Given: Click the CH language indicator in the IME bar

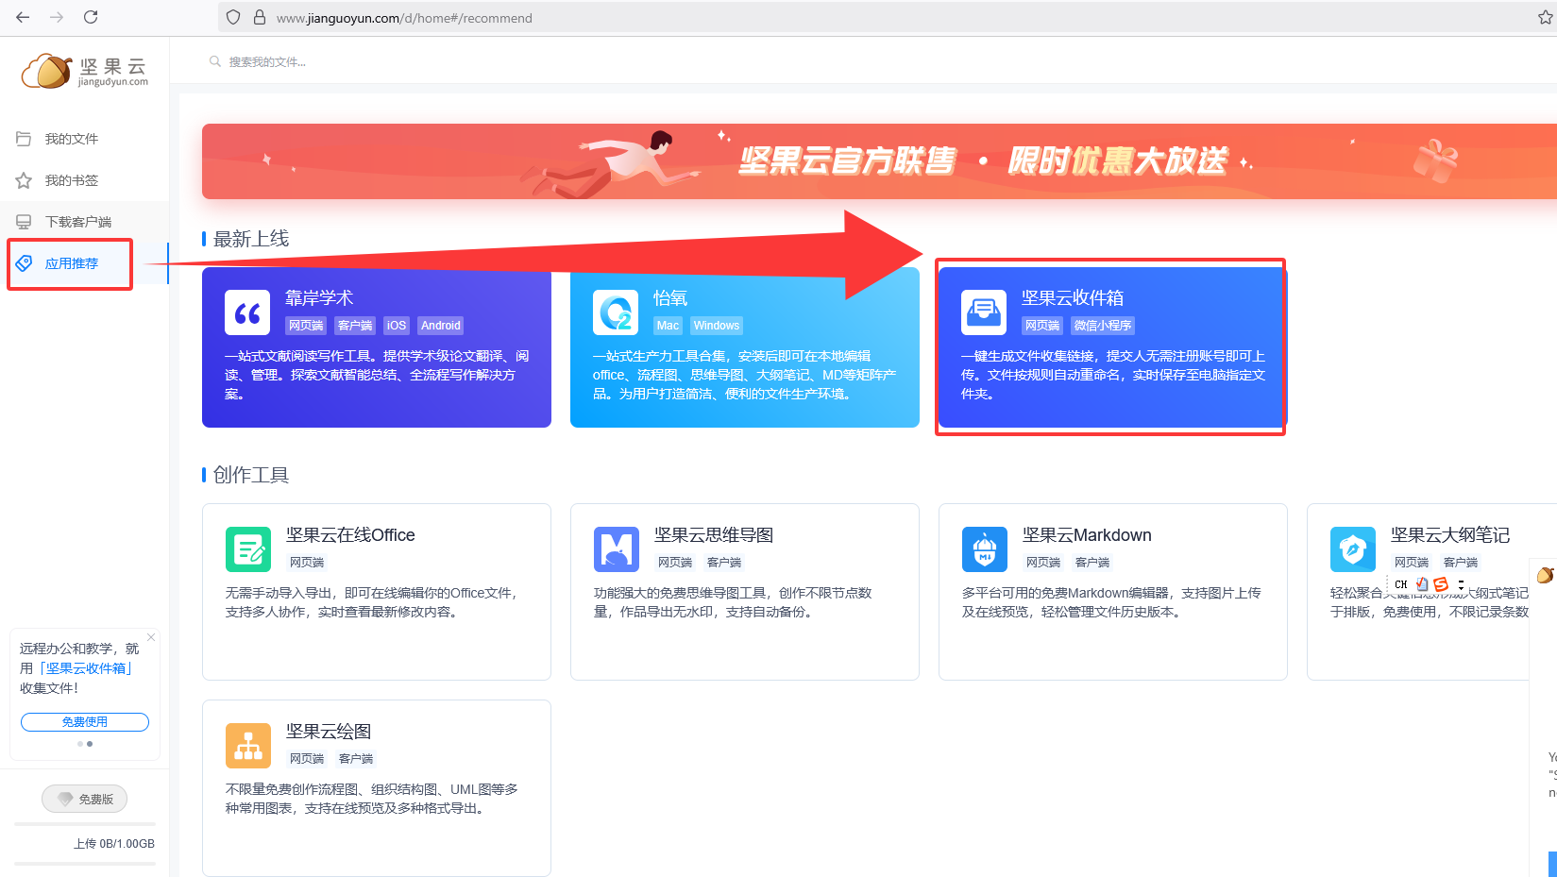Looking at the screenshot, I should 1401,584.
